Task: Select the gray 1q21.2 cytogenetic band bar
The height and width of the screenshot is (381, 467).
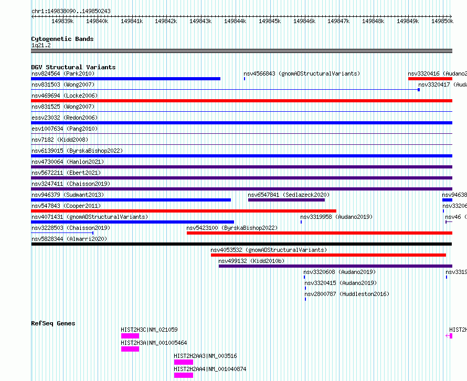Action: tap(242, 51)
